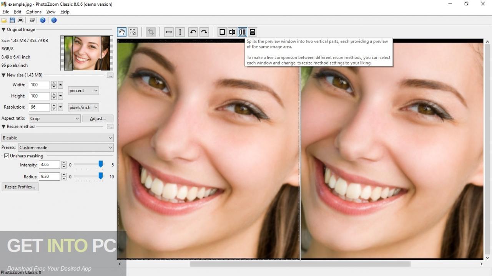Switch to split-image comparison preview mode

(232, 32)
